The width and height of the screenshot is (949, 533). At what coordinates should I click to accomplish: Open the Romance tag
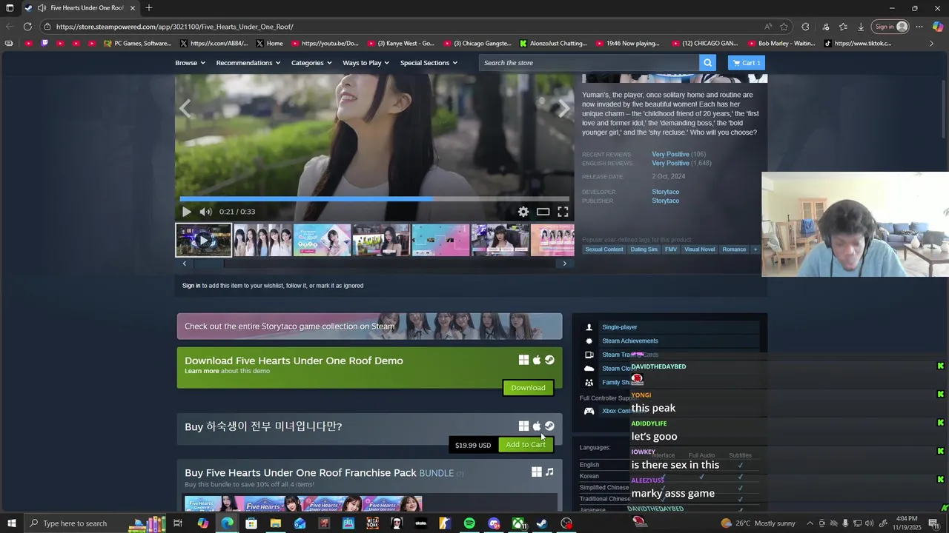pyautogui.click(x=734, y=249)
